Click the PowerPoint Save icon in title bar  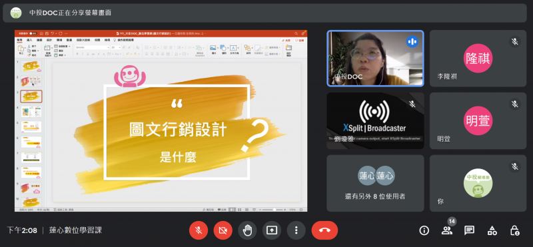pos(47,33)
